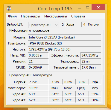Maximize the Core Temp window
The image size is (111, 110).
(x=88, y=7)
